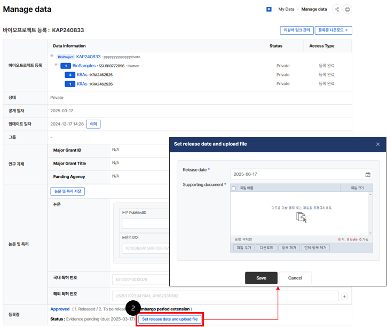
Task: Click the plus icon beside overseas patent field
Action: point(344,296)
